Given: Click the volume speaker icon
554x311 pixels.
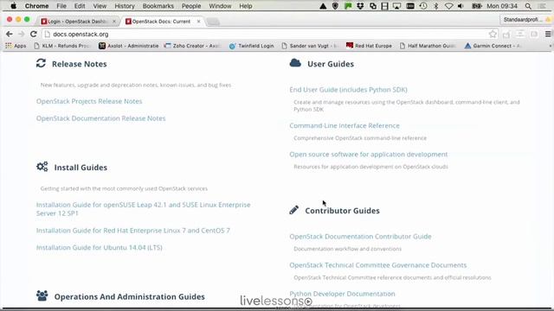Looking at the screenshot, I should point(461,6).
